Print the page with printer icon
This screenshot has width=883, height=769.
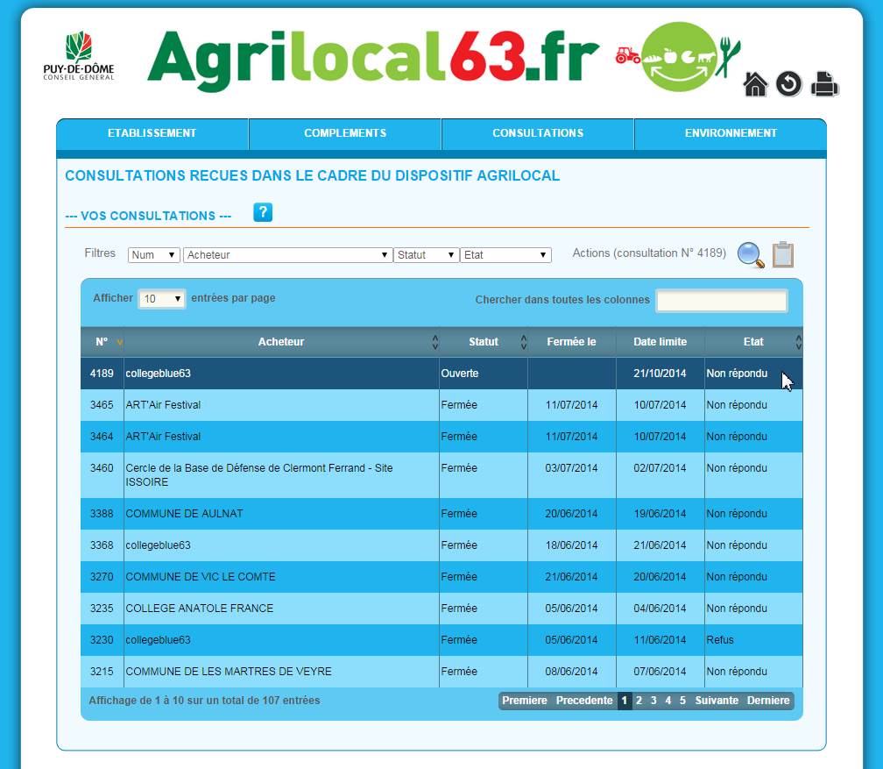(x=824, y=84)
